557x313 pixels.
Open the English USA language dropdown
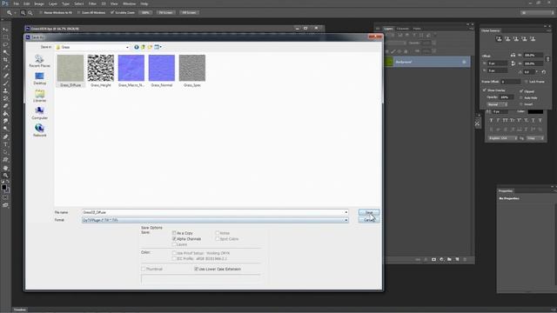click(x=503, y=138)
